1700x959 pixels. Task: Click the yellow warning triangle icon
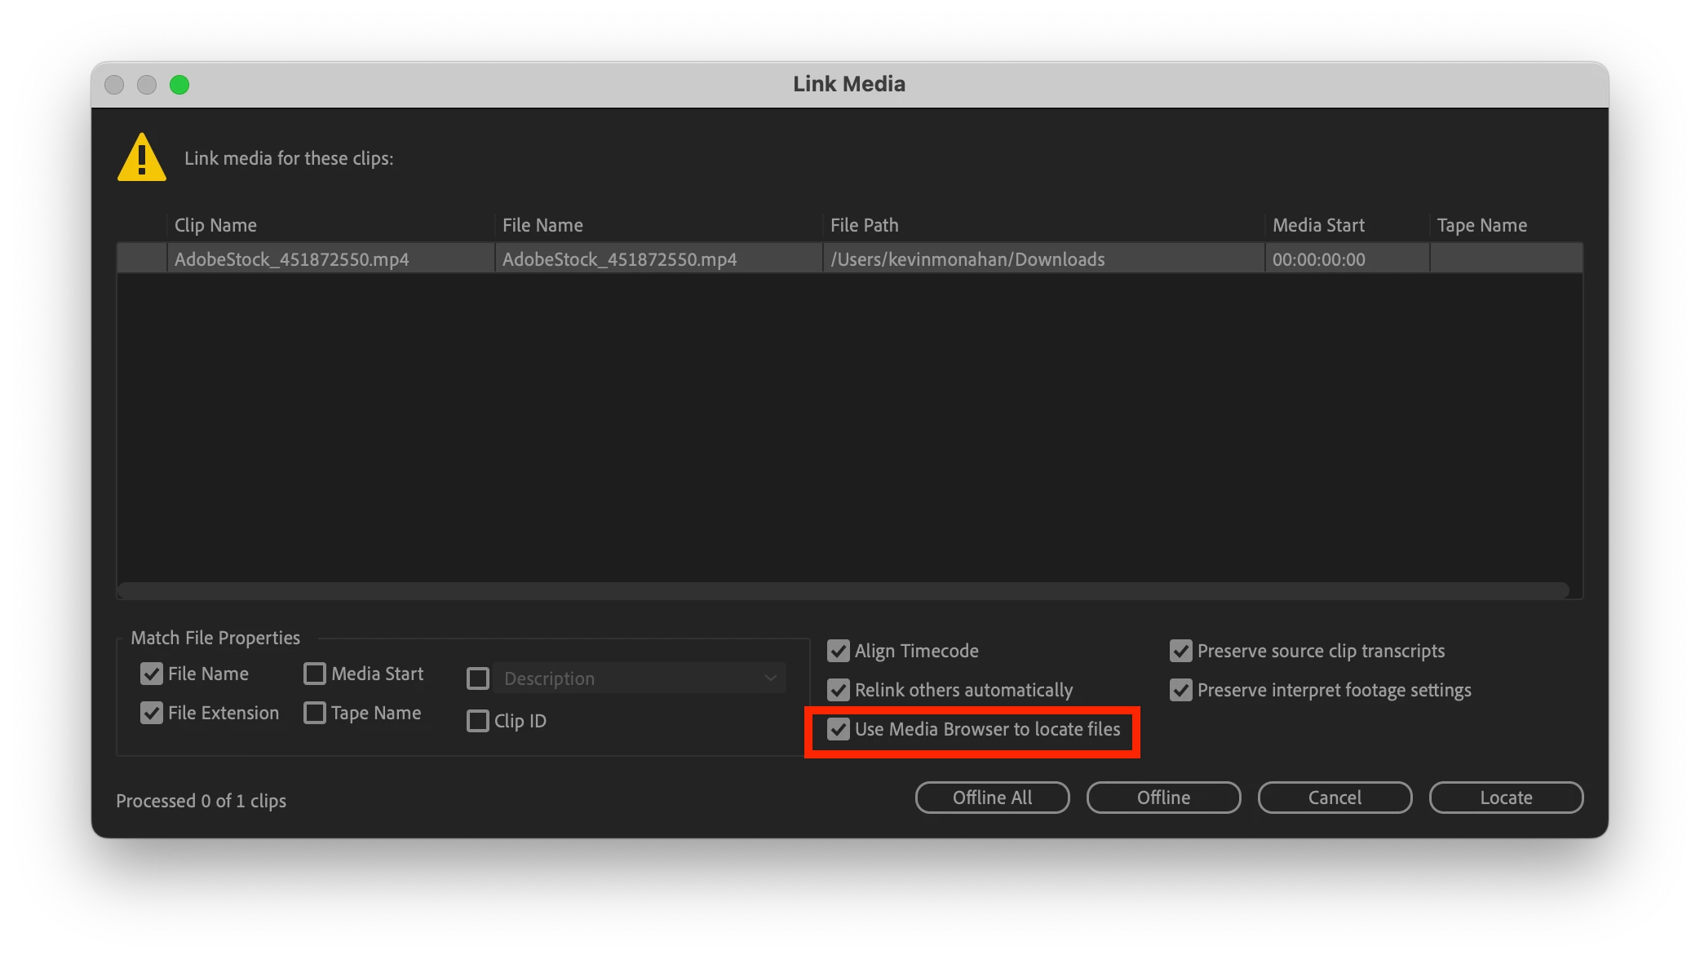pyautogui.click(x=142, y=157)
